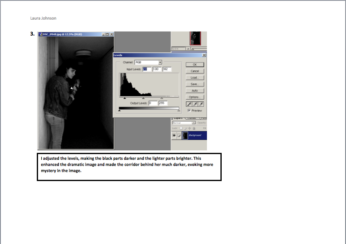Click the output levels field showing 0

click(x=153, y=103)
